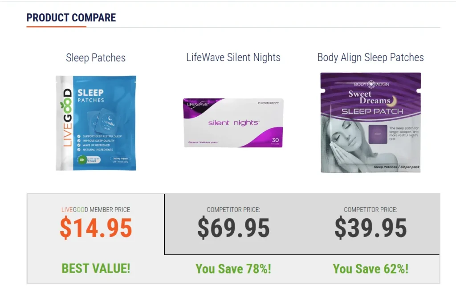Open the Body Align Sleep Patches title
The image size is (456, 294).
[370, 57]
